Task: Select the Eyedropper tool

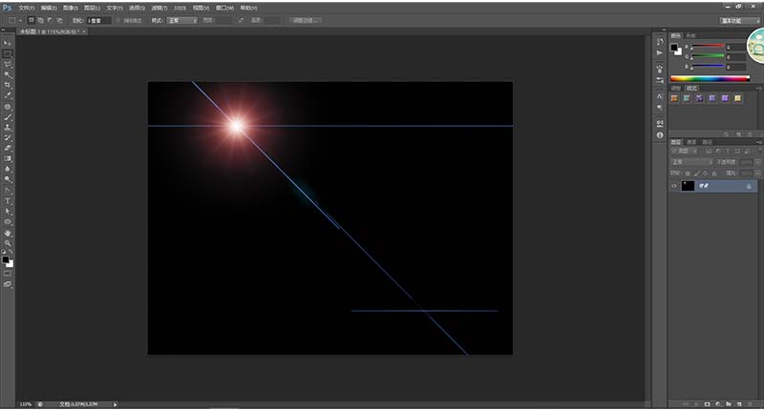Action: 8,95
